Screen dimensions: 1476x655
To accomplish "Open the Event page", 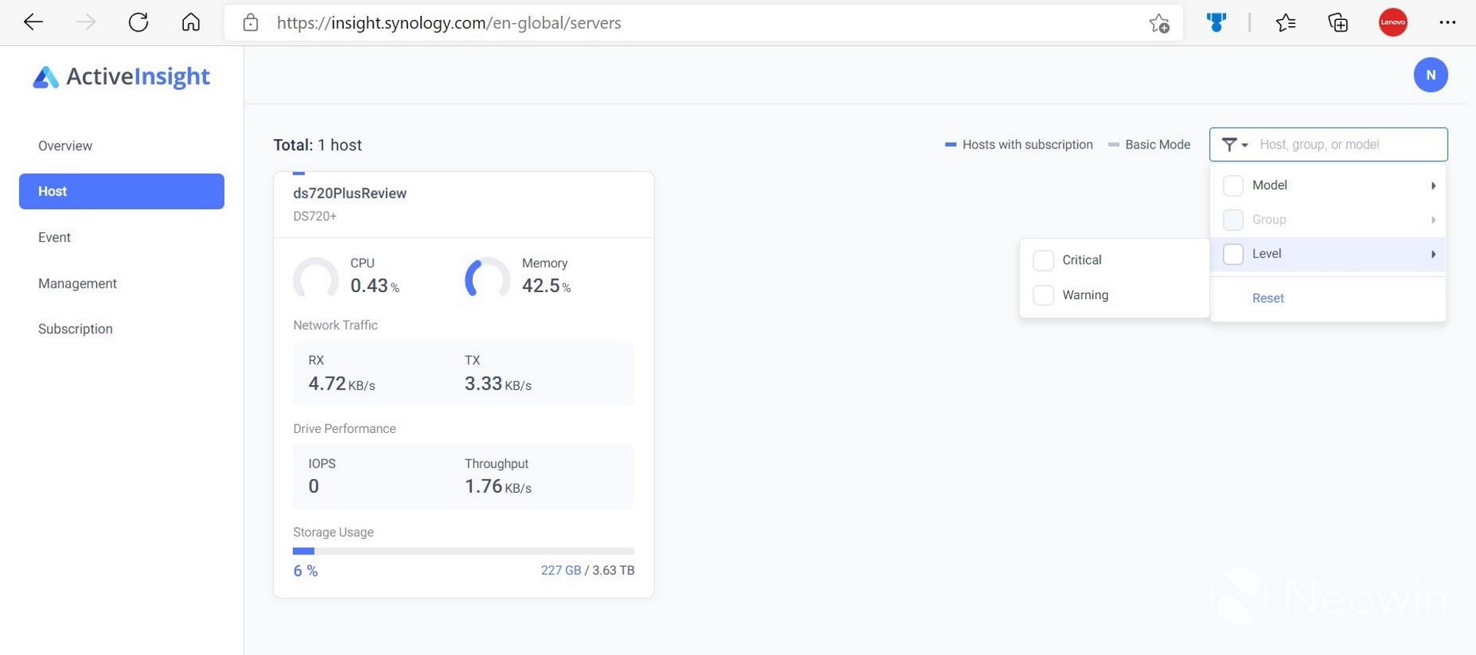I will pos(55,238).
